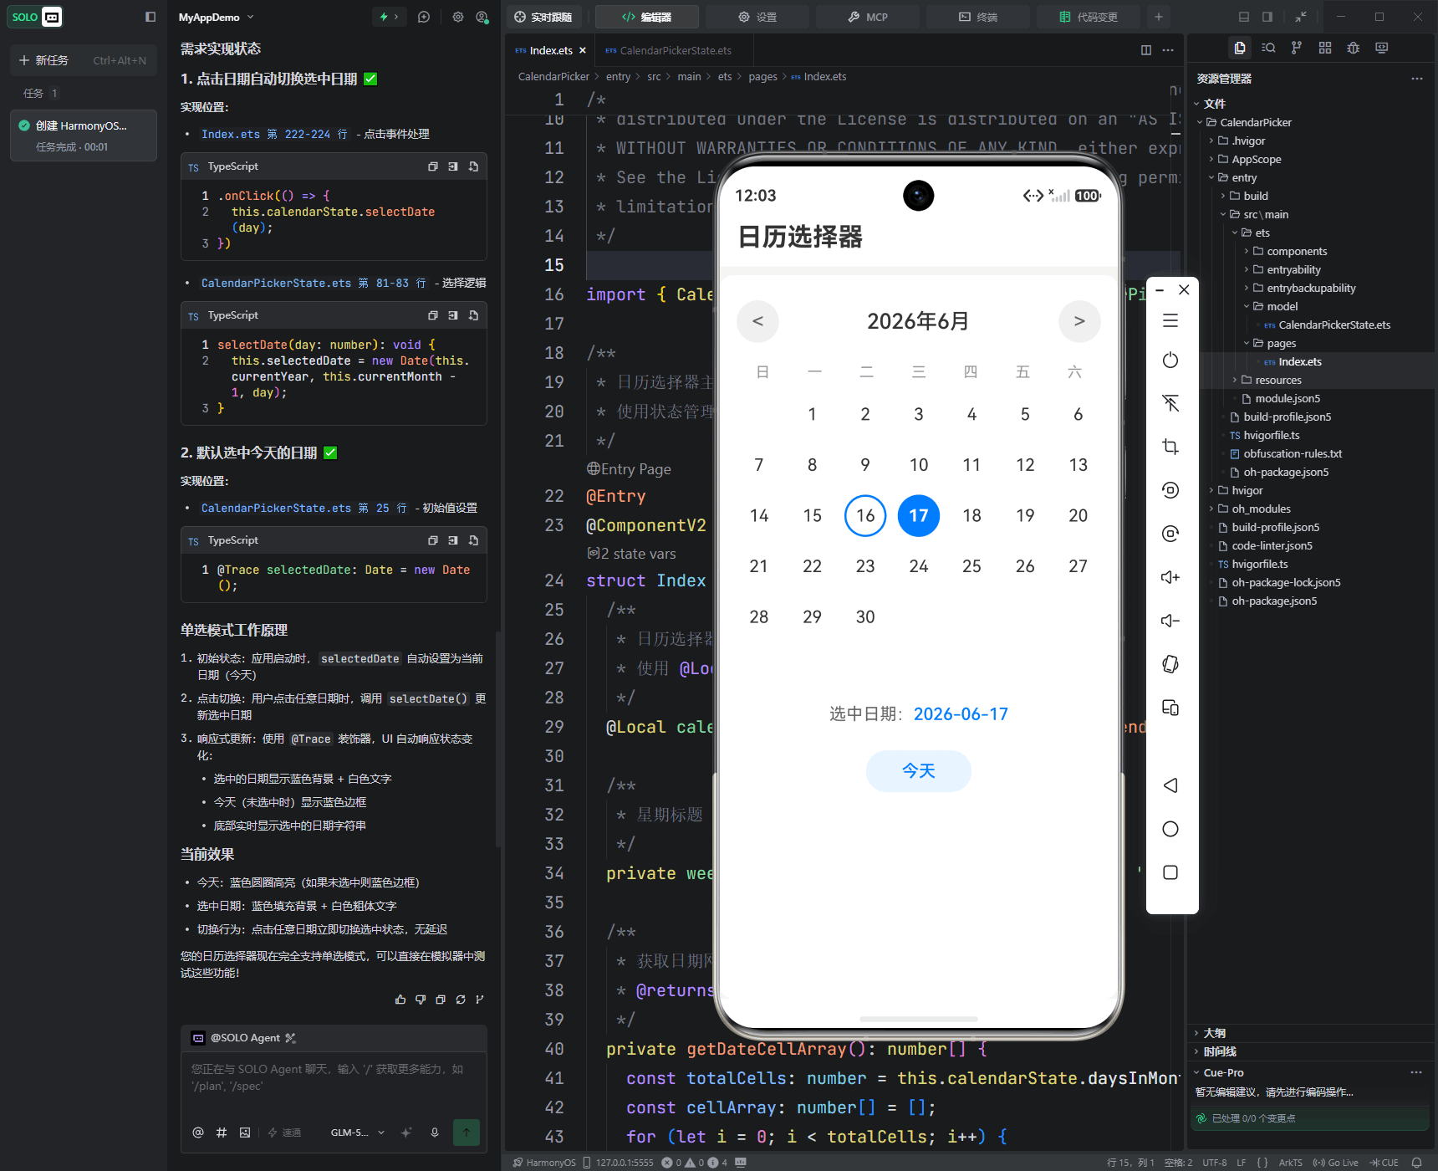Image resolution: width=1438 pixels, height=1171 pixels.
Task: Click the emulator home circle button
Action: (1170, 829)
